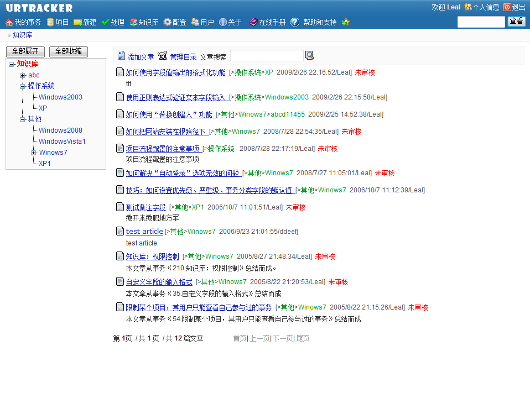The image size is (530, 419).
Task: Open article 技巧：如何设置优先级、严重级 default values
Action: 209,190
